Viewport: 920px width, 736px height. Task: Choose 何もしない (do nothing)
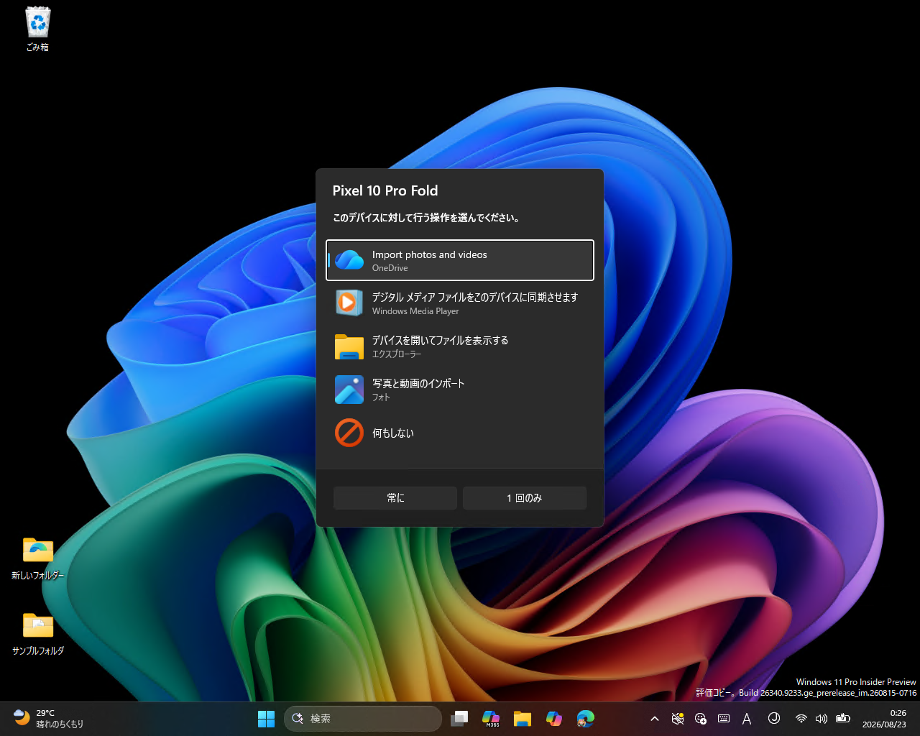tap(460, 433)
